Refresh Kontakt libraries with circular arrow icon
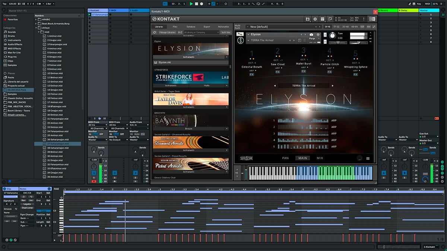Screen dimensions: 447x251 [155, 32]
